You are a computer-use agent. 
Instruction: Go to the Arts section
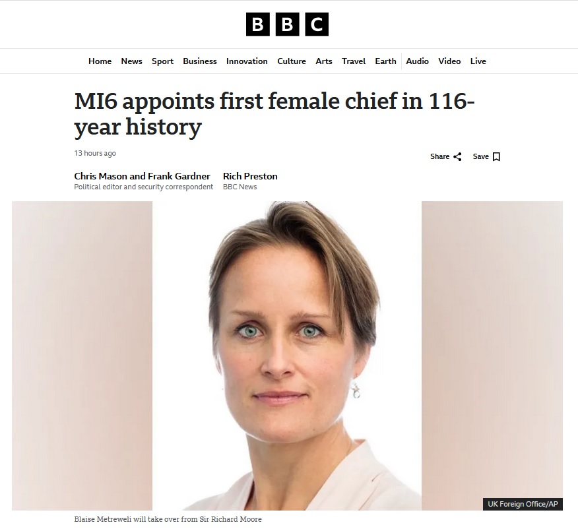324,61
